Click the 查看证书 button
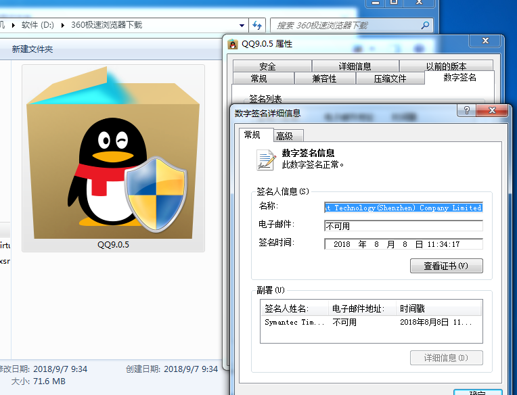517x395 pixels. pyautogui.click(x=446, y=266)
